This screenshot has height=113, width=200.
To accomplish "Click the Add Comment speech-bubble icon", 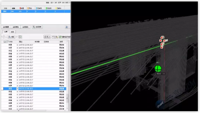I will [20, 37].
